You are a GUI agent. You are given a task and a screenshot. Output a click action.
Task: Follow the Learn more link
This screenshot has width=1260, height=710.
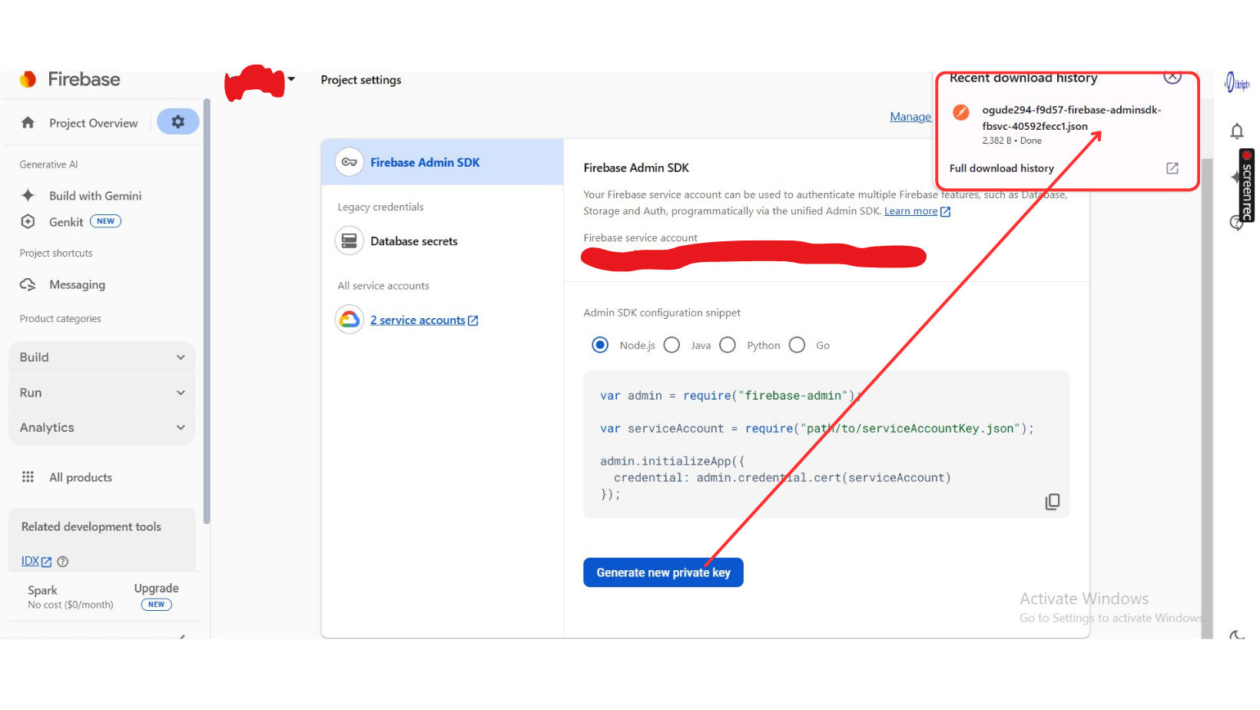tap(910, 211)
